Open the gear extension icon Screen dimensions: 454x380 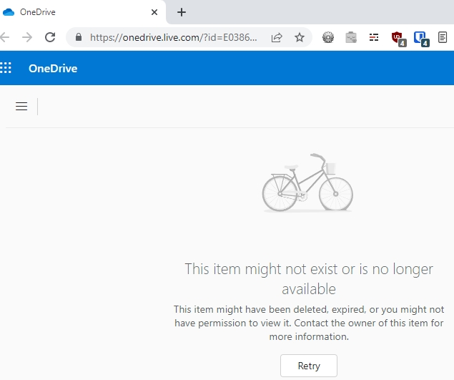[328, 37]
